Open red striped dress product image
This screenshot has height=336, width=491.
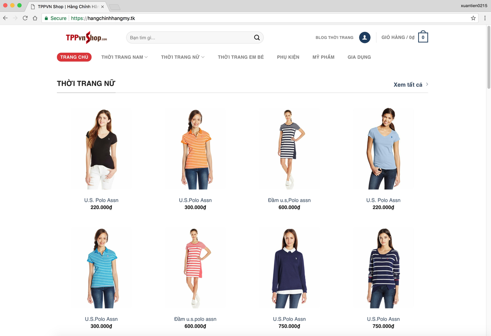[x=195, y=268]
